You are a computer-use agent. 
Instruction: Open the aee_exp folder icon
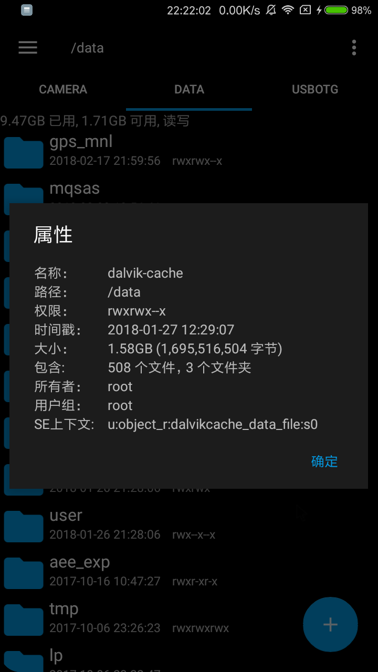pos(24,573)
